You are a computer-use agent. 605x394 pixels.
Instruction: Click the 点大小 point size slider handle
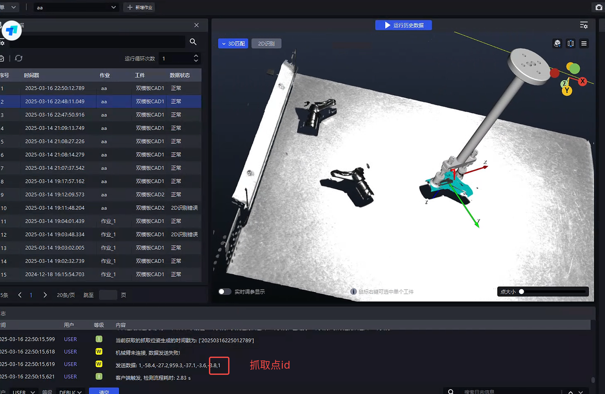pyautogui.click(x=521, y=292)
